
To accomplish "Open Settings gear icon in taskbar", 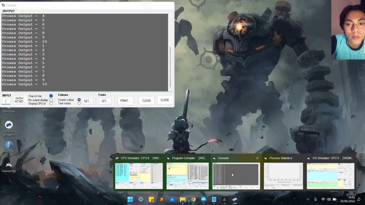I will pos(141,199).
